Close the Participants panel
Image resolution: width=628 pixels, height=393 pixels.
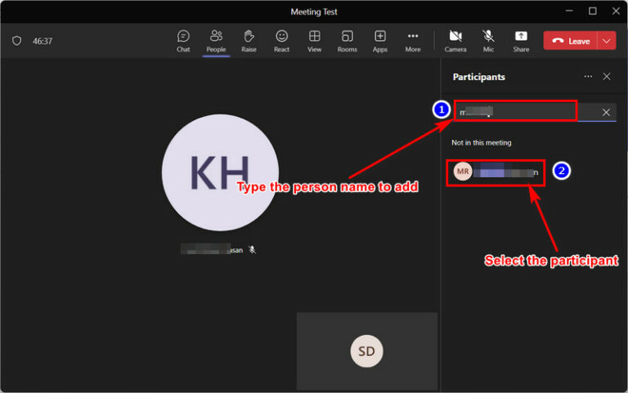(x=607, y=76)
